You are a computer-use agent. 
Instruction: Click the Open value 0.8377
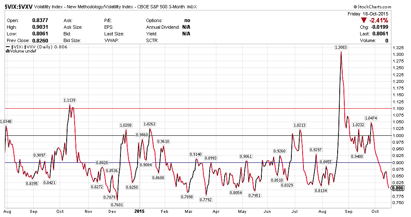tap(40, 20)
